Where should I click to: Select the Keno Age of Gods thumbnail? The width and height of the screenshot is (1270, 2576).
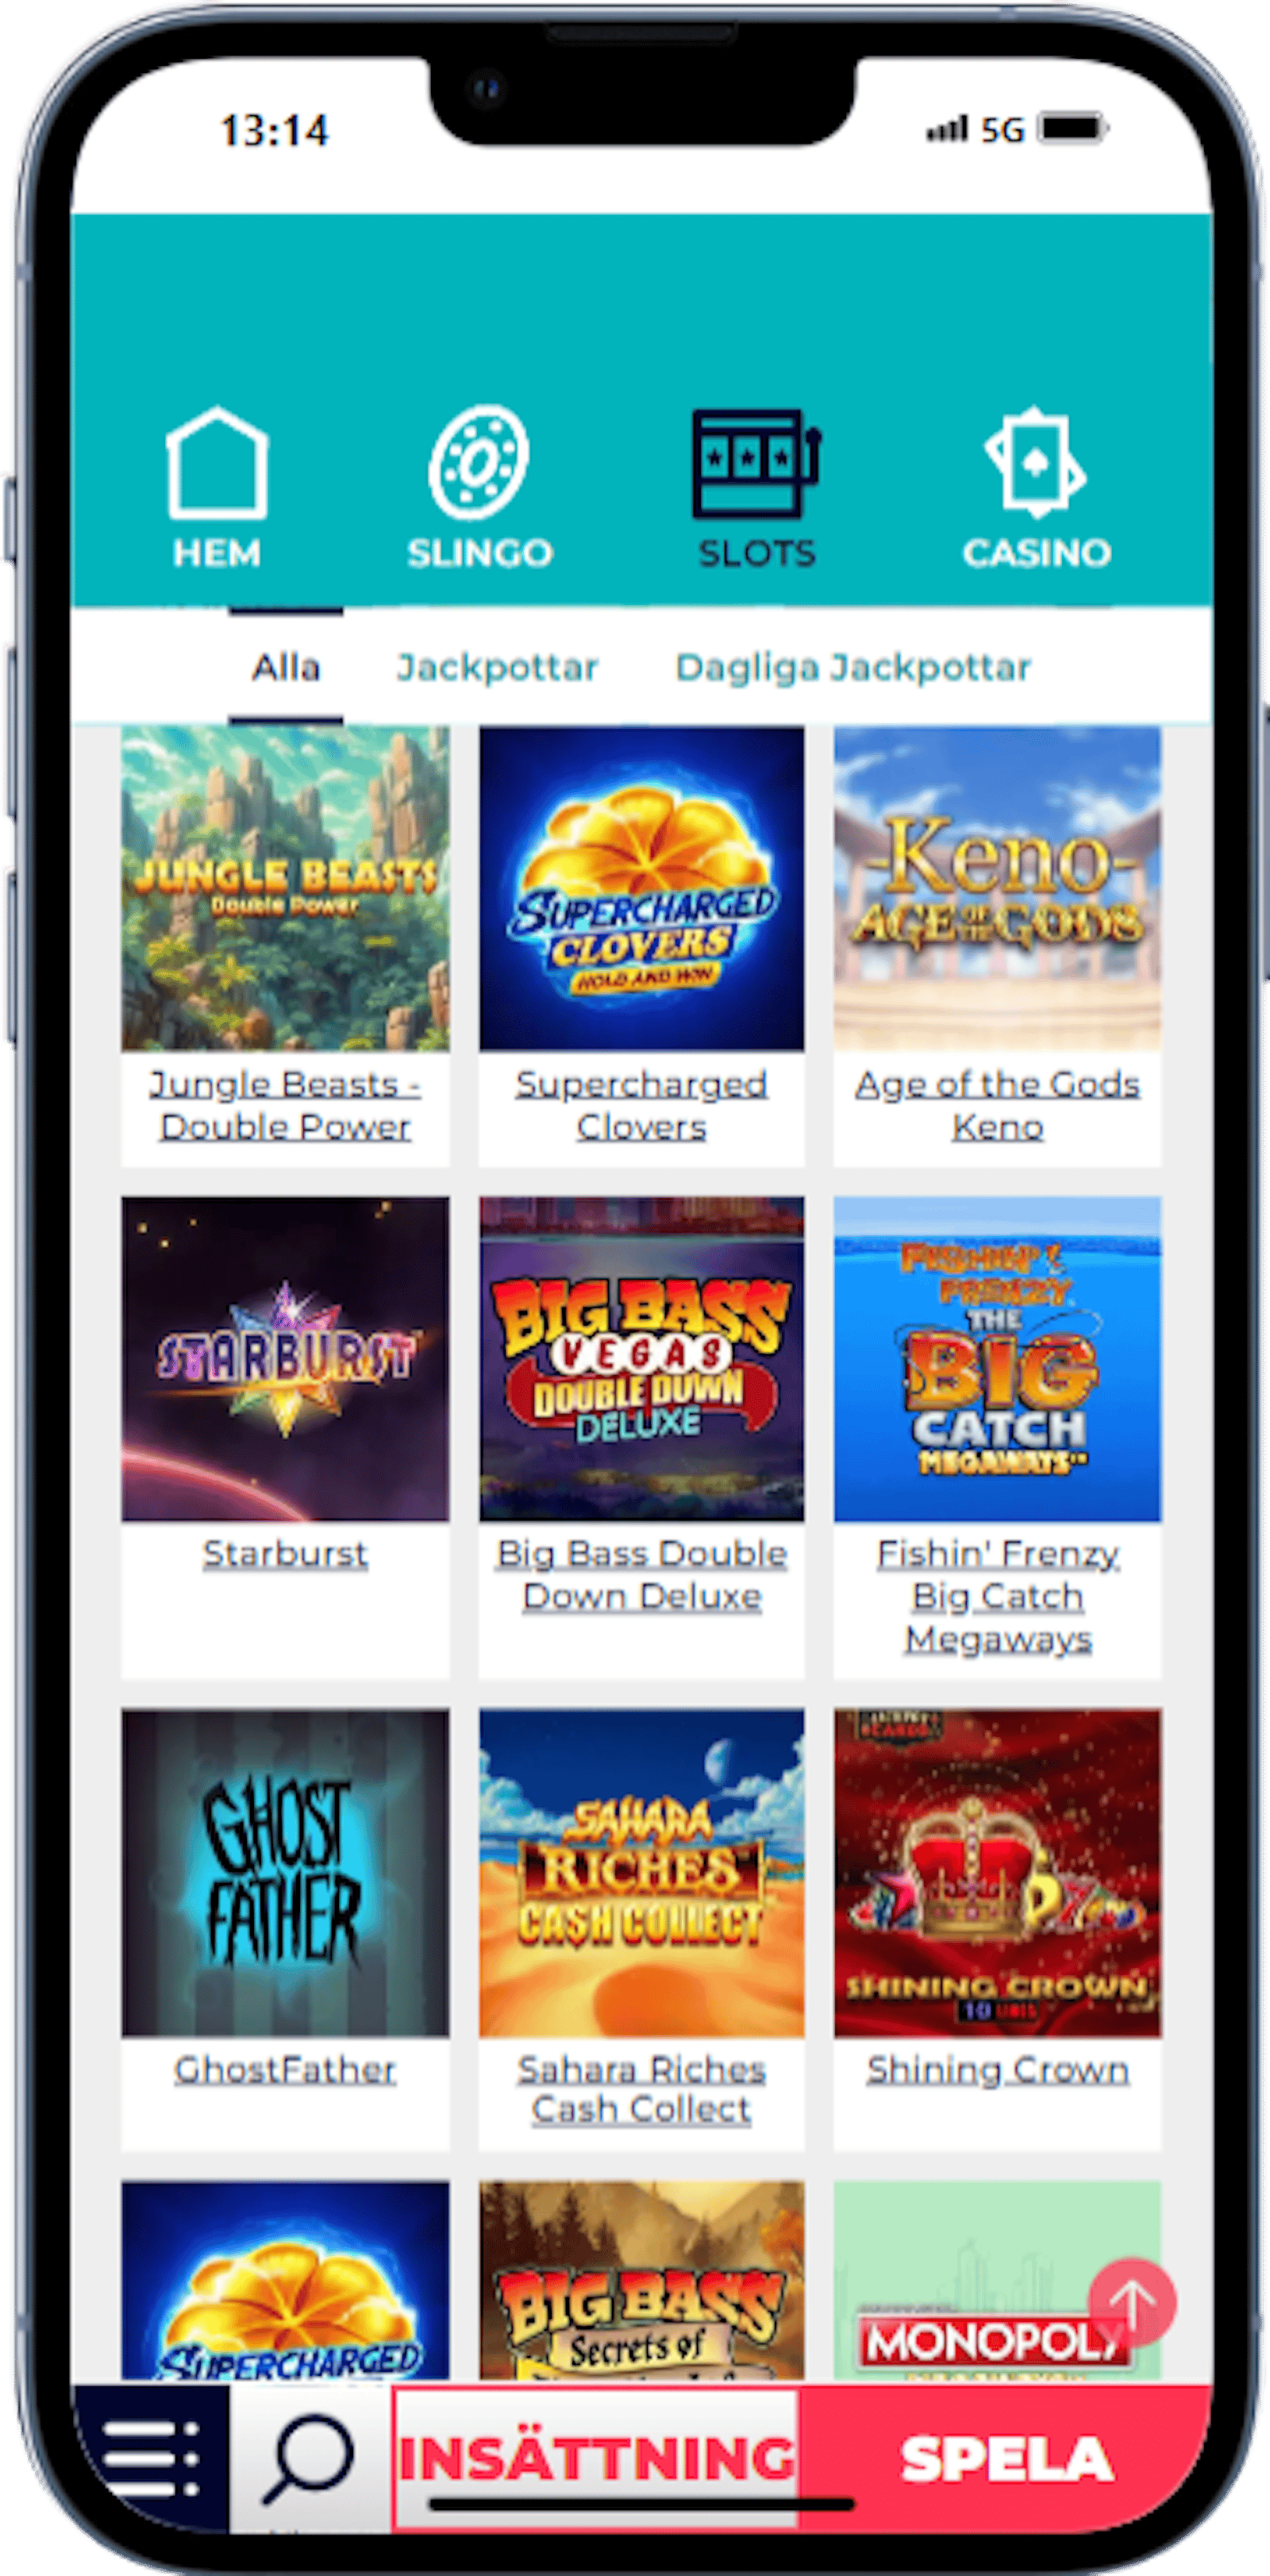pos(997,888)
